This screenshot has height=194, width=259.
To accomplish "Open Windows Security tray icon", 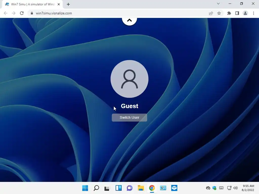I will click(x=214, y=188).
